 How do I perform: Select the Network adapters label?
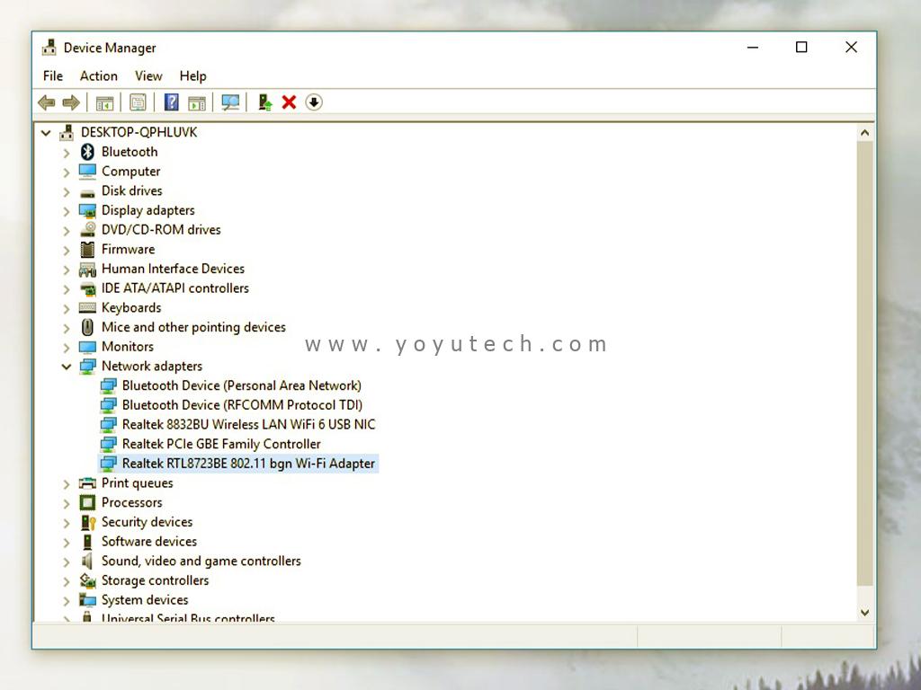coord(151,367)
